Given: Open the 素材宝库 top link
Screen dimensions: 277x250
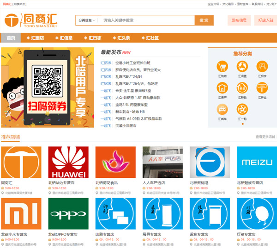Looking at the screenshot, I should click(x=243, y=4).
